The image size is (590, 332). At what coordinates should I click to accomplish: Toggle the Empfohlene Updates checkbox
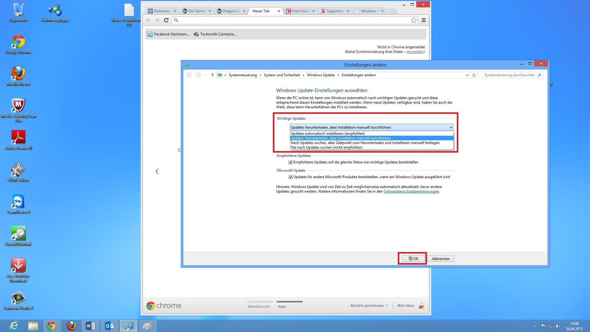[290, 162]
